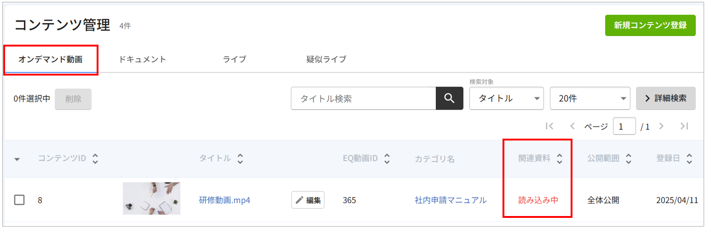
Task: Go to previous page arrow
Action: (572, 126)
